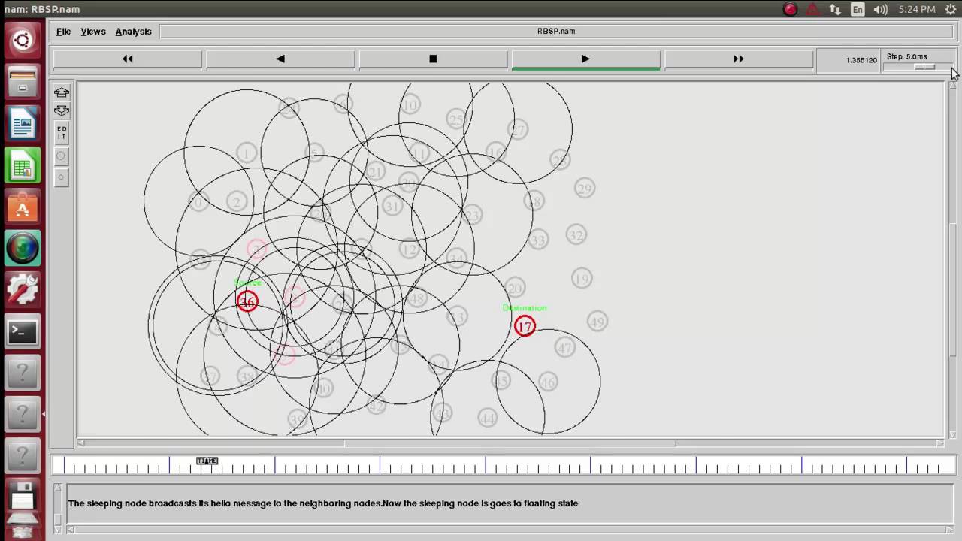Click node 2 in the topology
This screenshot has width=962, height=541.
click(x=237, y=201)
